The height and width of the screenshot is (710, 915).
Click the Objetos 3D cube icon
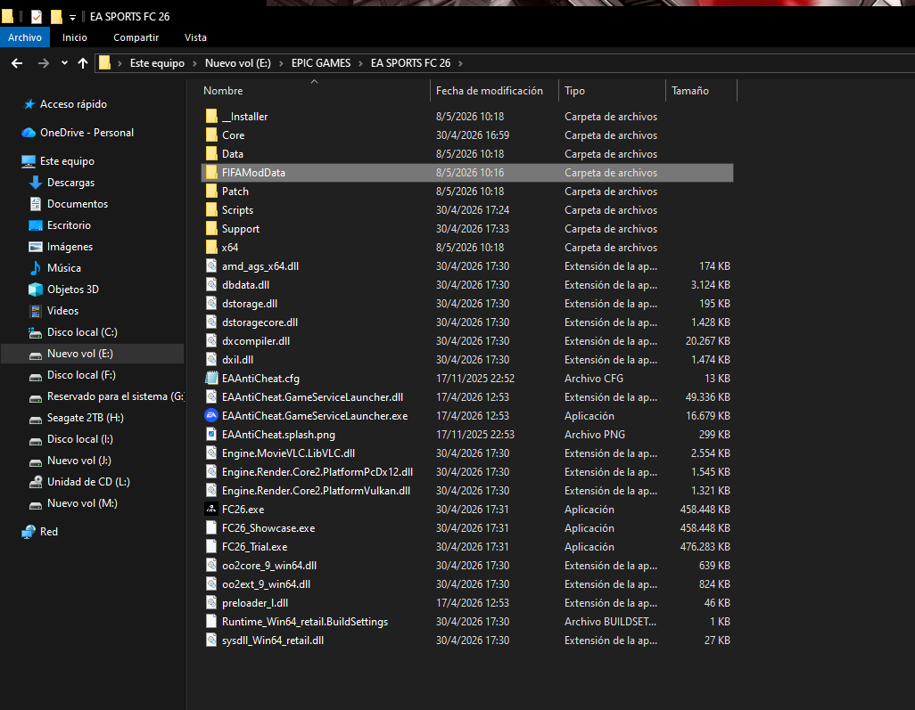point(36,290)
